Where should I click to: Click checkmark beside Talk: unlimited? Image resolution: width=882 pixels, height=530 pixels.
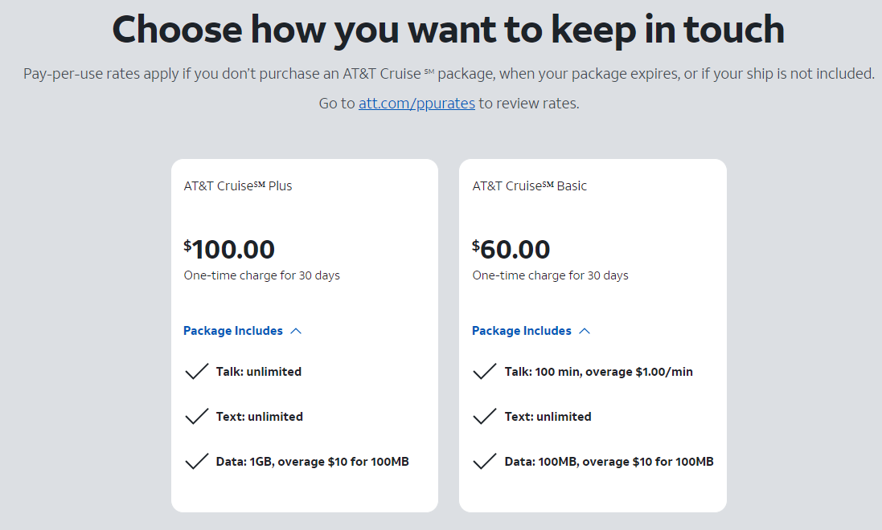tap(197, 372)
